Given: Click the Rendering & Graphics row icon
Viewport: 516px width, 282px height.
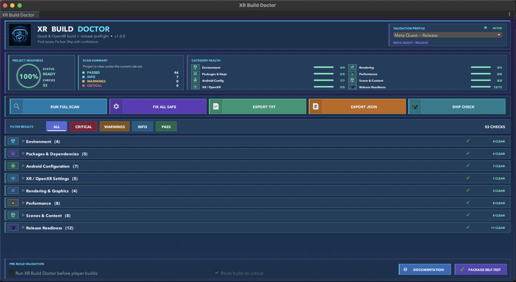Looking at the screenshot, I should tap(13, 191).
